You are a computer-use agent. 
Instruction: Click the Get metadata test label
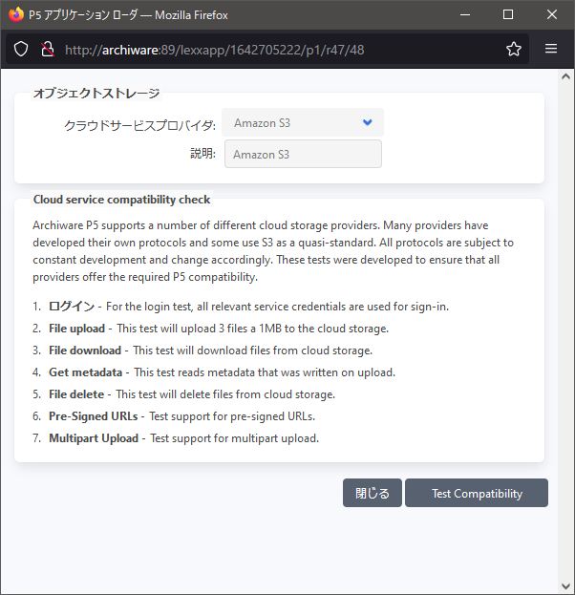pyautogui.click(x=85, y=372)
